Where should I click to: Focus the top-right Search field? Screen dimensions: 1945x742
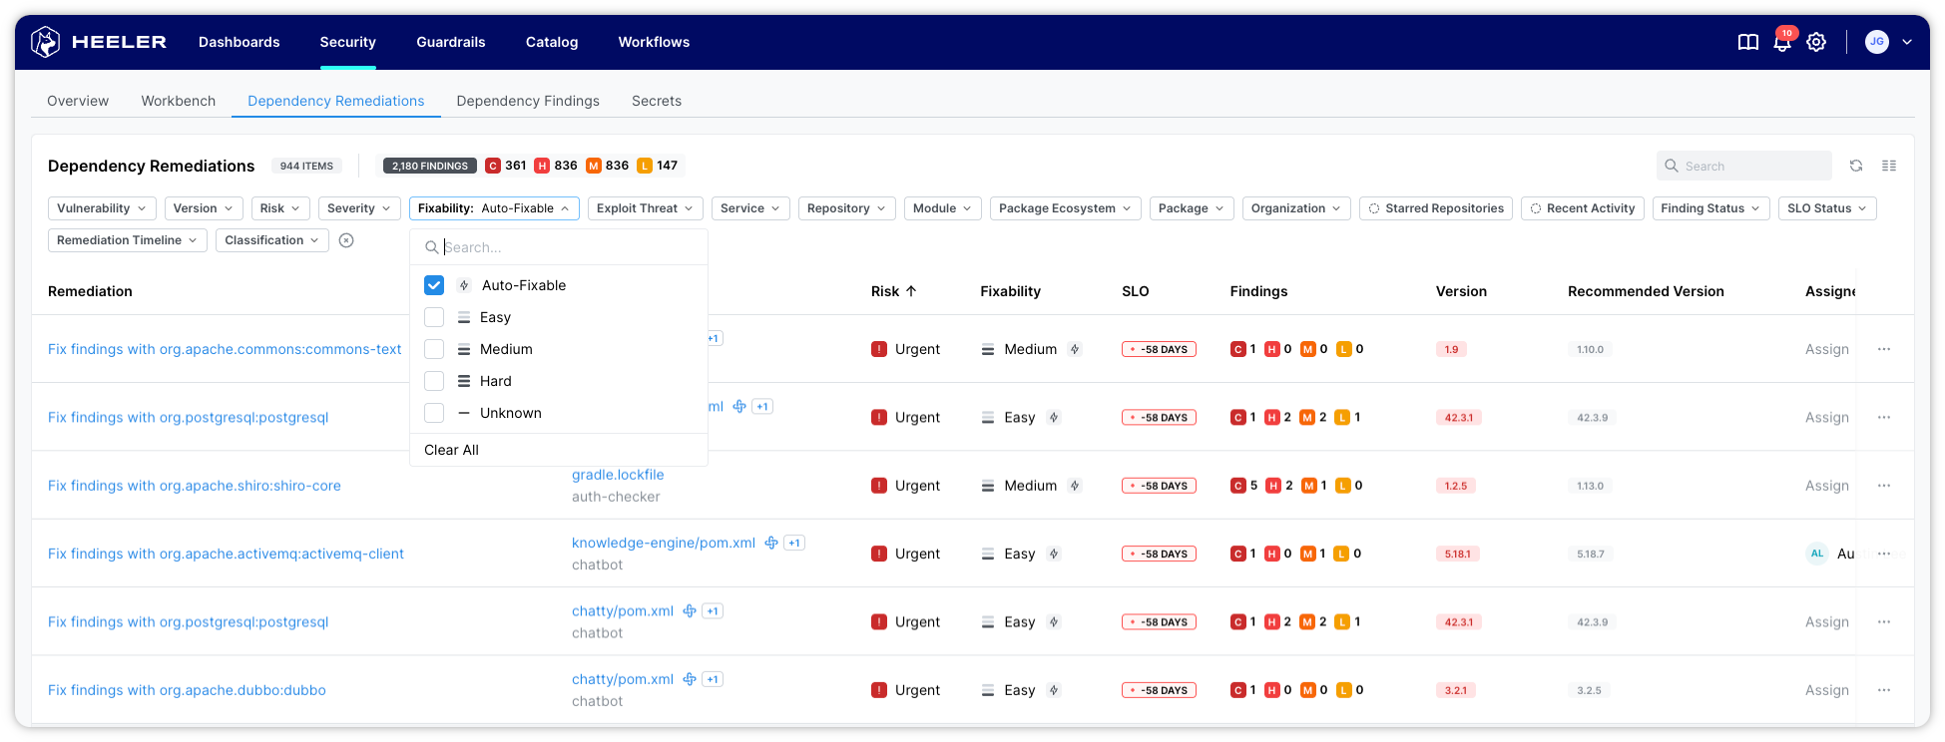1753,166
